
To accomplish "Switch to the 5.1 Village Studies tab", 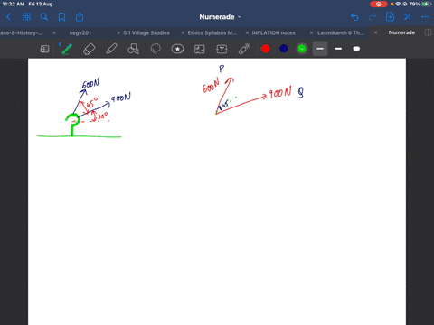I will (146, 33).
